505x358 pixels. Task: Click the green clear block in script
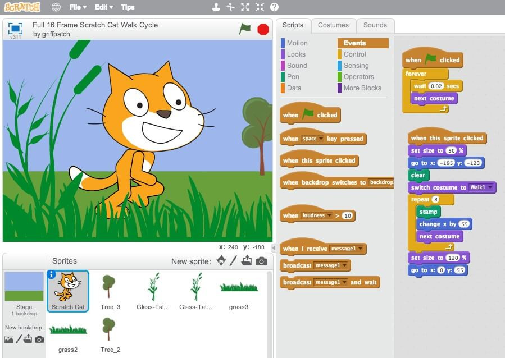pos(418,175)
